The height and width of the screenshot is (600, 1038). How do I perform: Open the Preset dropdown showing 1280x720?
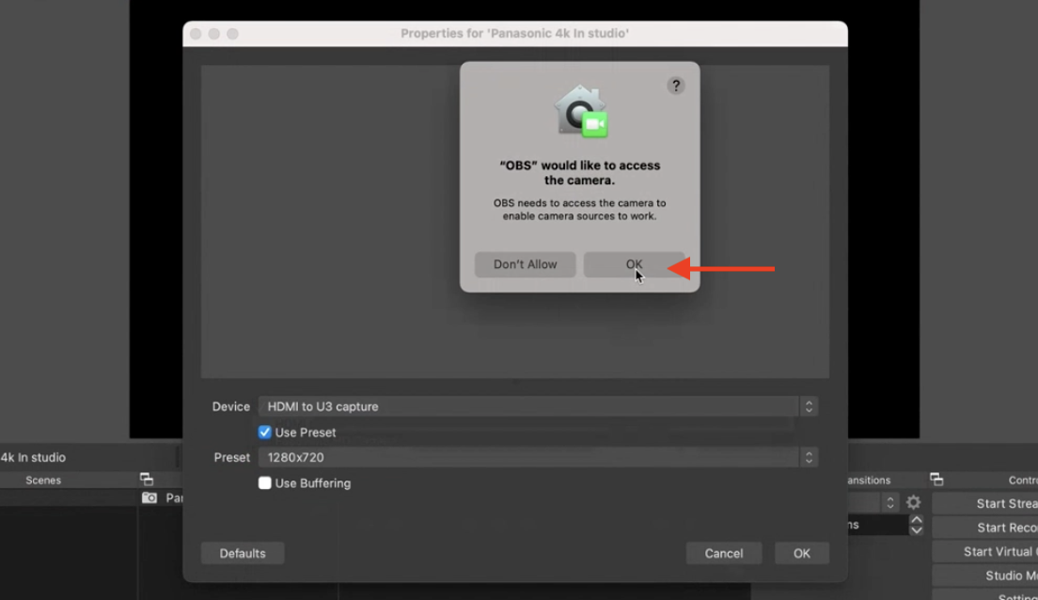tap(538, 458)
